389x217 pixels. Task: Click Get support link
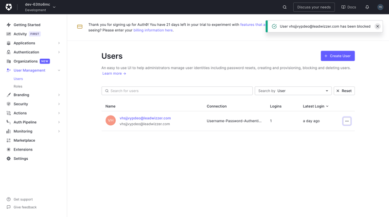[23, 200]
